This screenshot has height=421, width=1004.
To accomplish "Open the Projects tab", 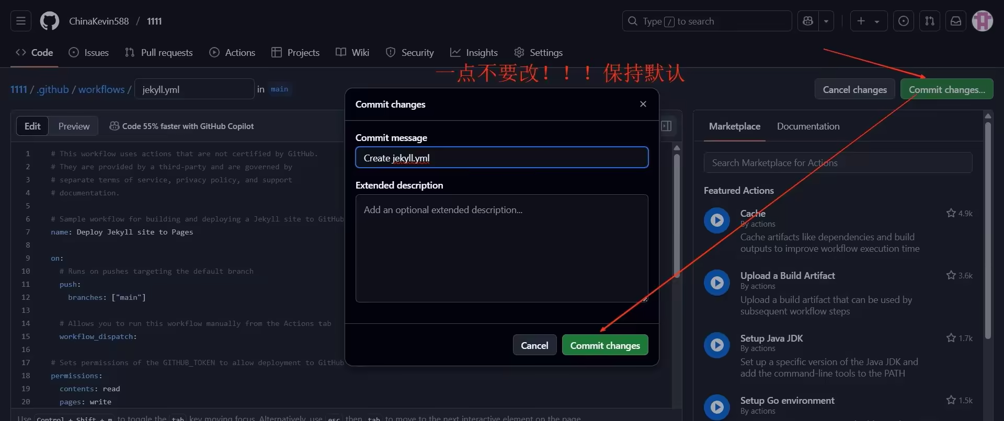I will tap(295, 52).
